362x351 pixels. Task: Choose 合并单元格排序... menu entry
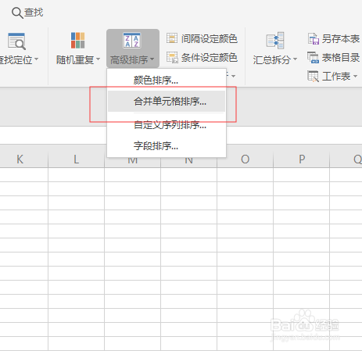(167, 101)
